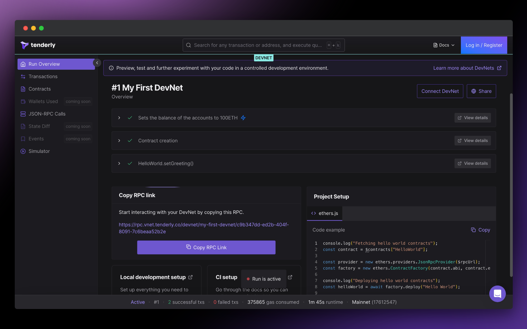Open Local development setup external link icon
The height and width of the screenshot is (329, 527).
[191, 277]
